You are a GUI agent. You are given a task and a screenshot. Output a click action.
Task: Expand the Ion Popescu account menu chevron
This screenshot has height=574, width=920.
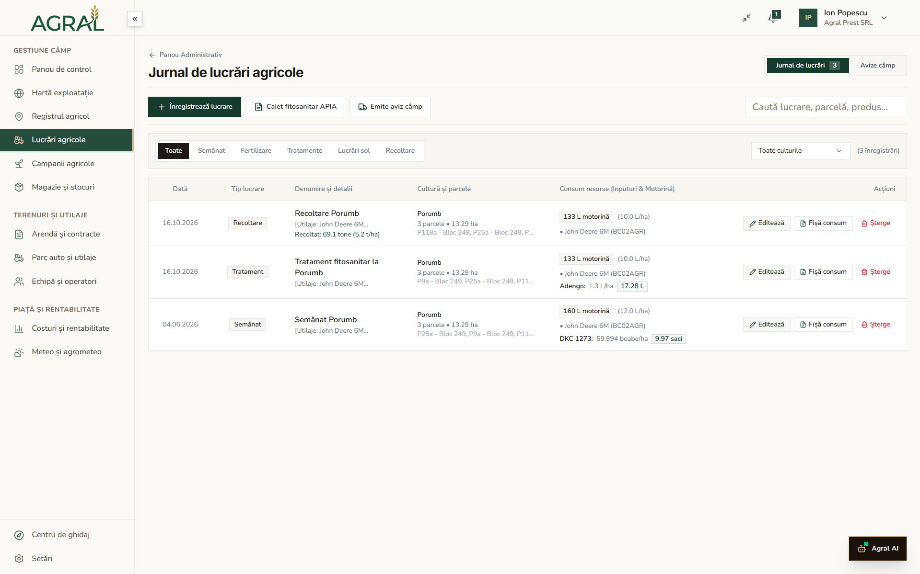(x=884, y=18)
